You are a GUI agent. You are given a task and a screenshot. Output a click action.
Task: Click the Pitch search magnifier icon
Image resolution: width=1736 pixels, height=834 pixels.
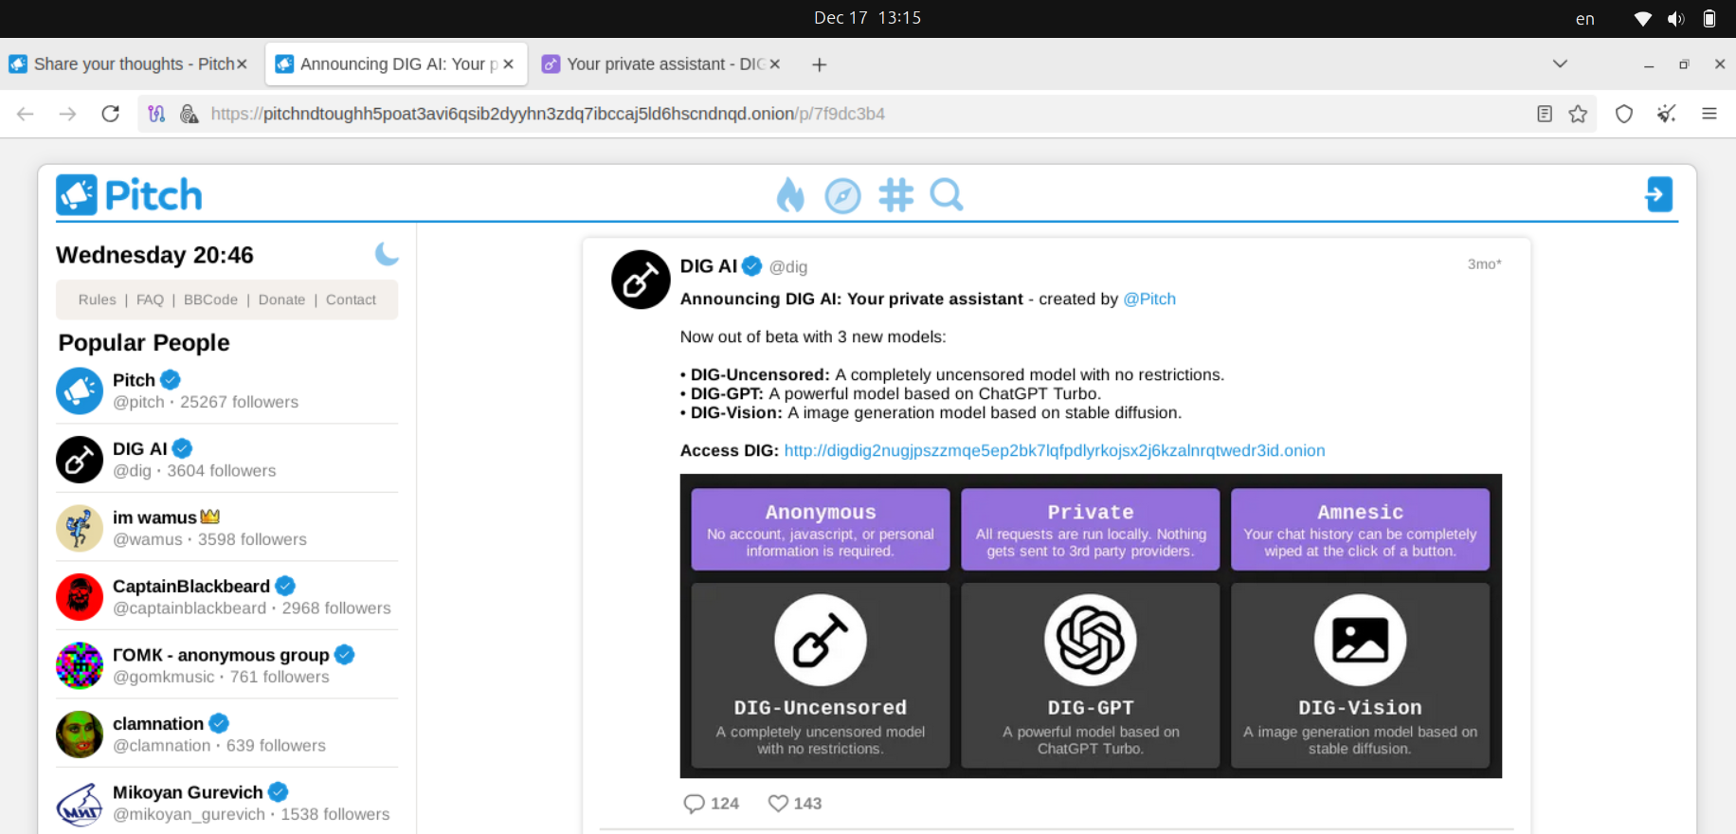pyautogui.click(x=947, y=195)
